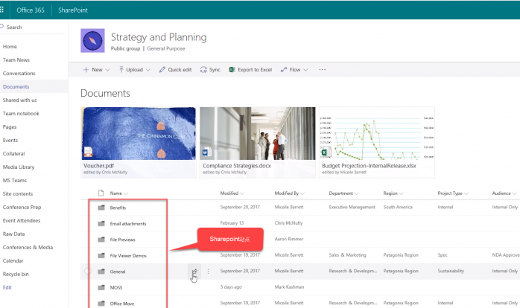Open the Audience column dropdown
The width and height of the screenshot is (520, 308).
(x=514, y=193)
